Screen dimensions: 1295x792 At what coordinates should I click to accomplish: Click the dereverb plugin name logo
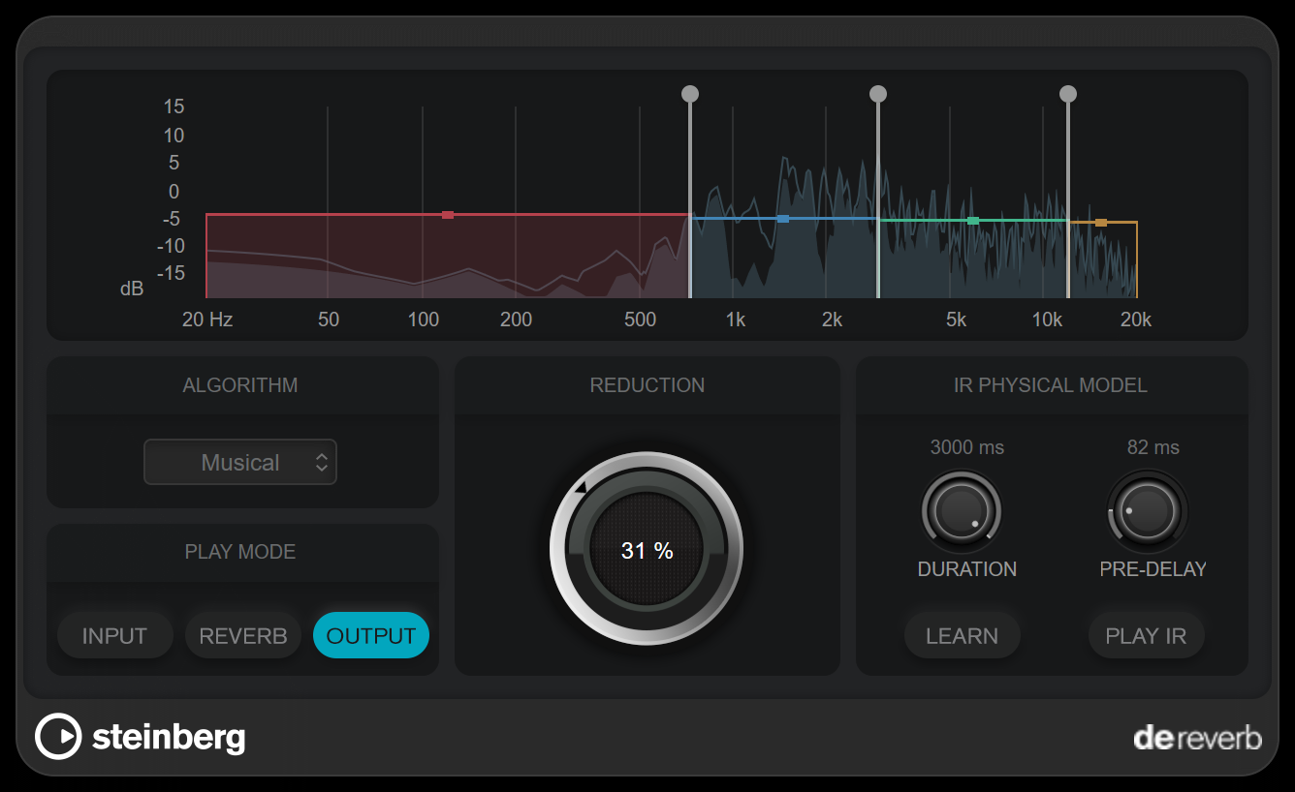pos(1198,739)
